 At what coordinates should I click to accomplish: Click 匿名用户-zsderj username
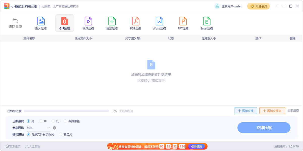point(232,6)
